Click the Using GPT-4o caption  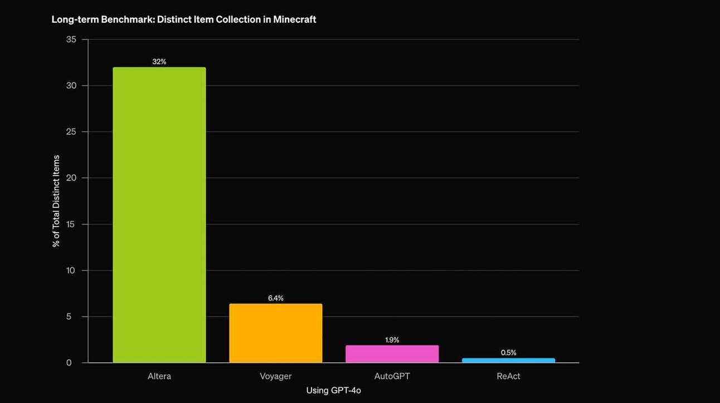[x=334, y=391]
